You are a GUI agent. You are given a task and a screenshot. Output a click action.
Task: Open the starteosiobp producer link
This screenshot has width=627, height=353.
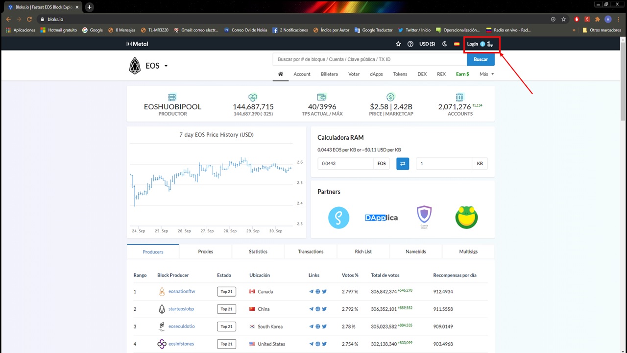pos(181,309)
